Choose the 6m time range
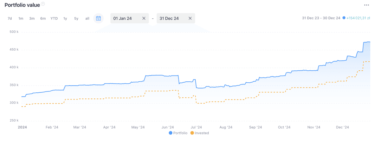 (43, 18)
